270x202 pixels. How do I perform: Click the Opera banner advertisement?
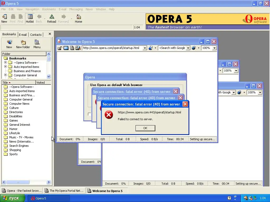pos(208,22)
